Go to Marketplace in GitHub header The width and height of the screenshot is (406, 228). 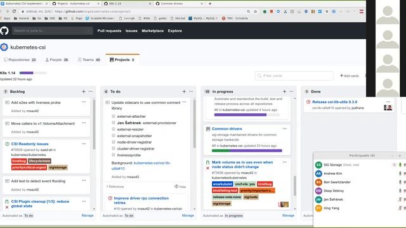[152, 31]
